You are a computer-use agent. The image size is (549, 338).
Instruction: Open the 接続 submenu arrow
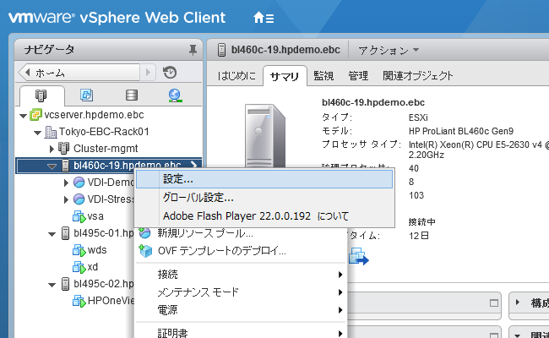tap(340, 275)
